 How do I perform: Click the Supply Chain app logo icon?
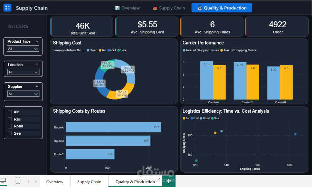(x=7, y=8)
